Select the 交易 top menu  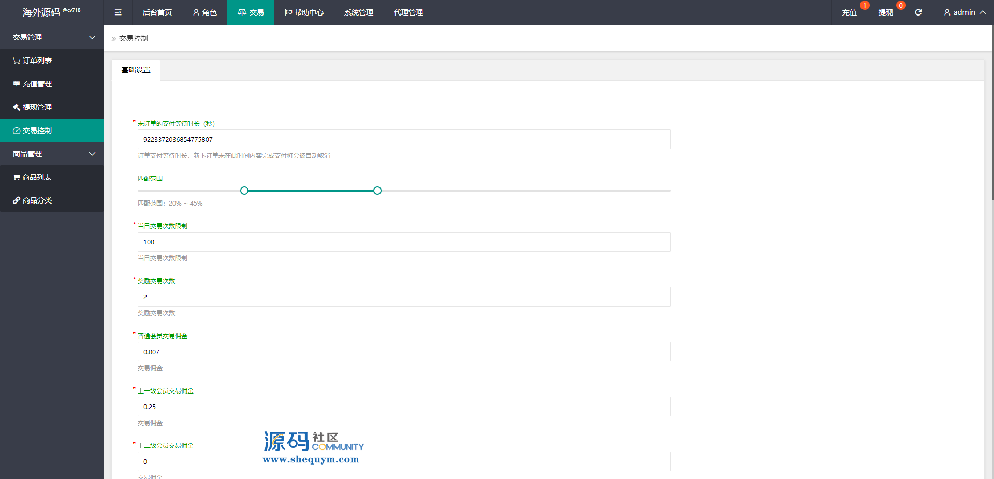pos(251,12)
